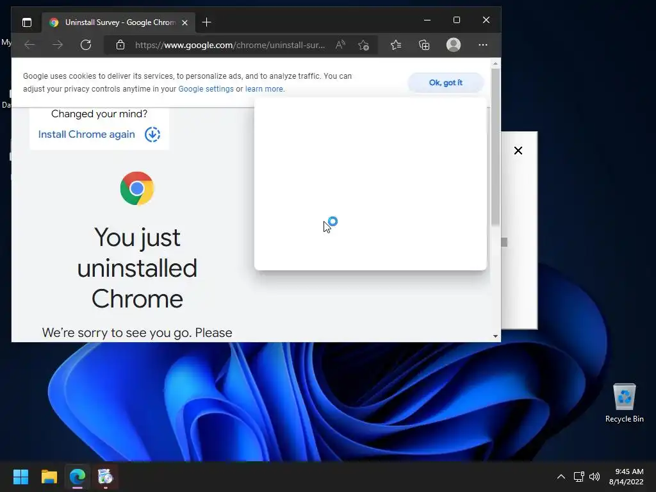Open Edge Settings and more menu
Screen dimensions: 656x492
coord(483,45)
